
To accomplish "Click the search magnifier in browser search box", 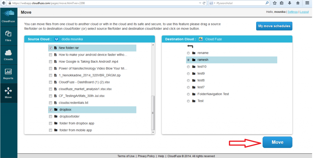I will point(267,3).
